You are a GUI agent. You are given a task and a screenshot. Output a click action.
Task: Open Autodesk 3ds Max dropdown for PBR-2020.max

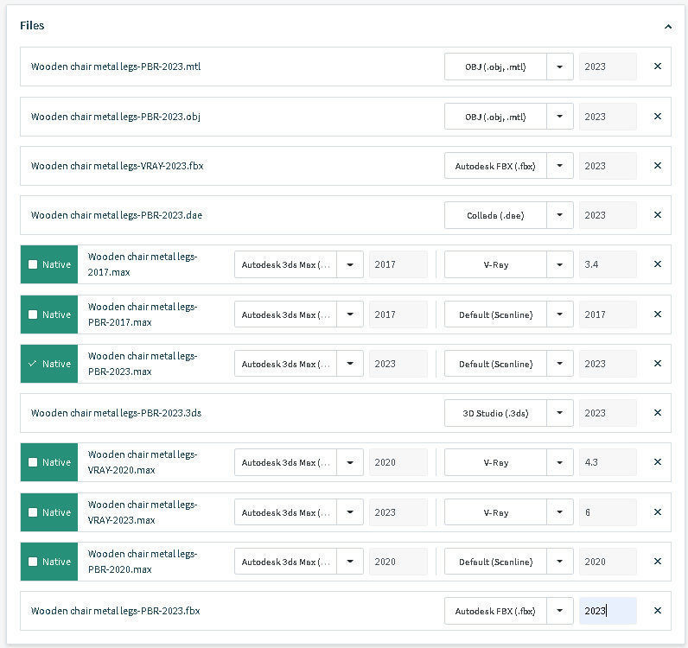coord(350,562)
